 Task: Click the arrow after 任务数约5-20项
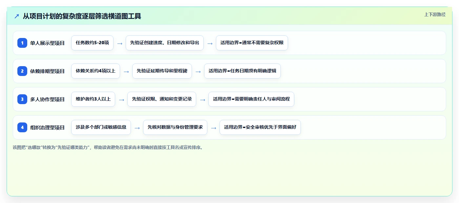point(120,43)
